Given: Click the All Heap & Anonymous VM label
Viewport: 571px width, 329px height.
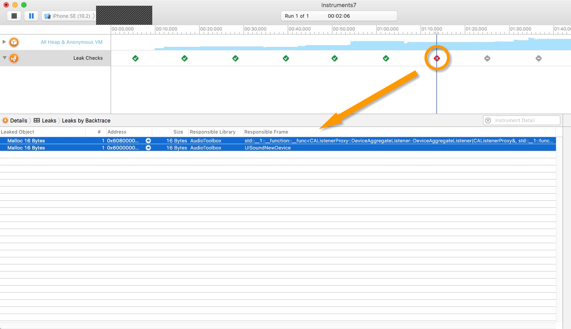Looking at the screenshot, I should pyautogui.click(x=72, y=42).
